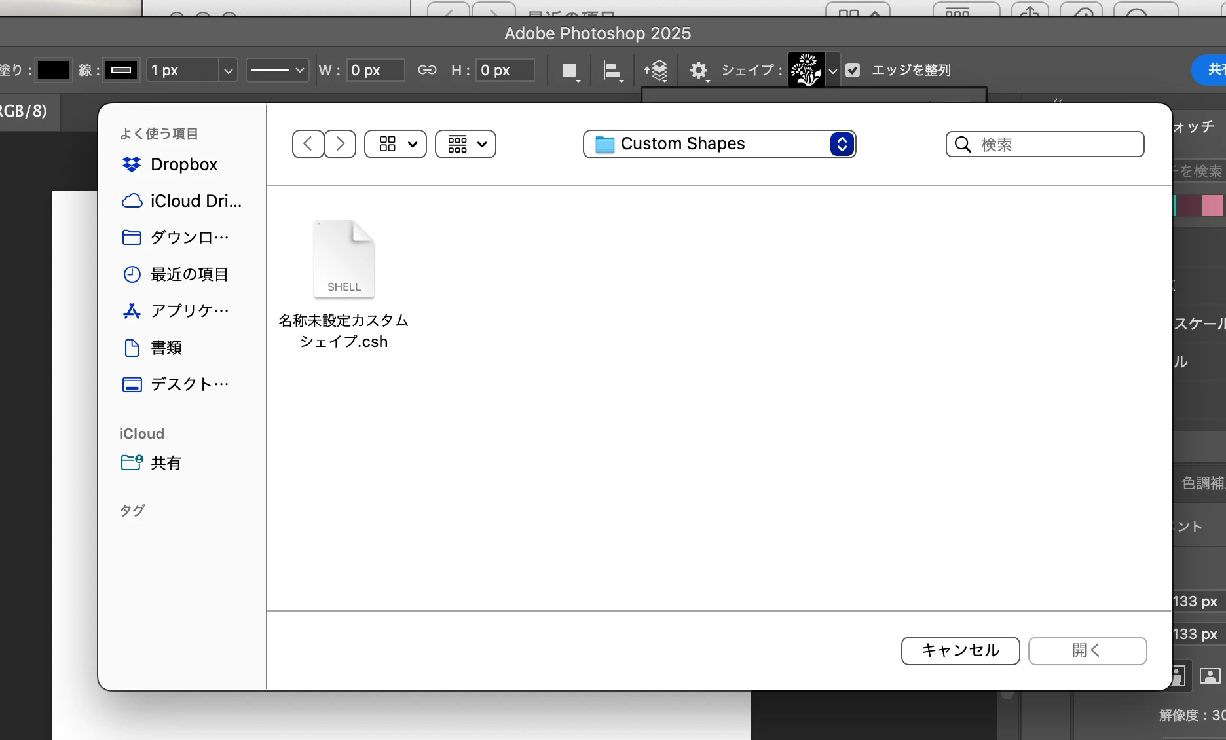1226x740 pixels.
Task: Click the fill (塗り) color swatch
Action: point(54,70)
